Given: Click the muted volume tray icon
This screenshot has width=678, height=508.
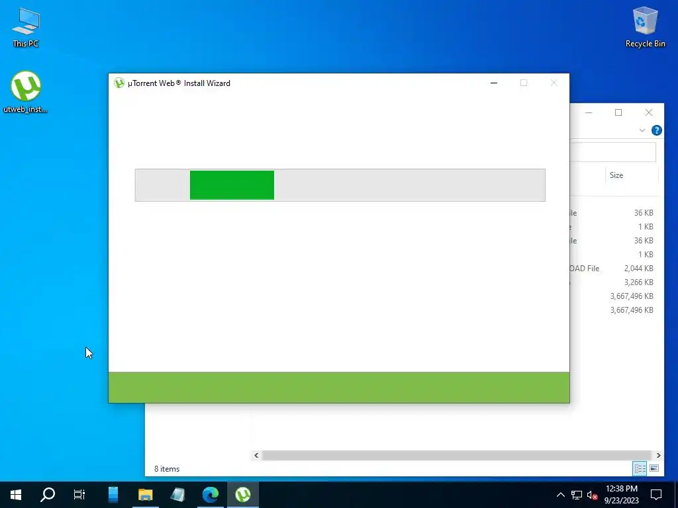Looking at the screenshot, I should (592, 495).
